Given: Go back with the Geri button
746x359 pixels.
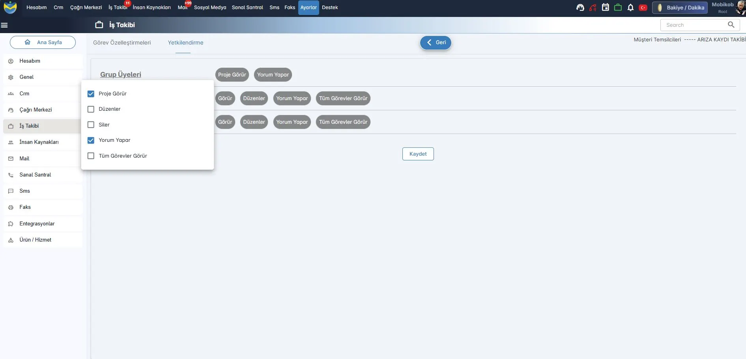Looking at the screenshot, I should [436, 43].
